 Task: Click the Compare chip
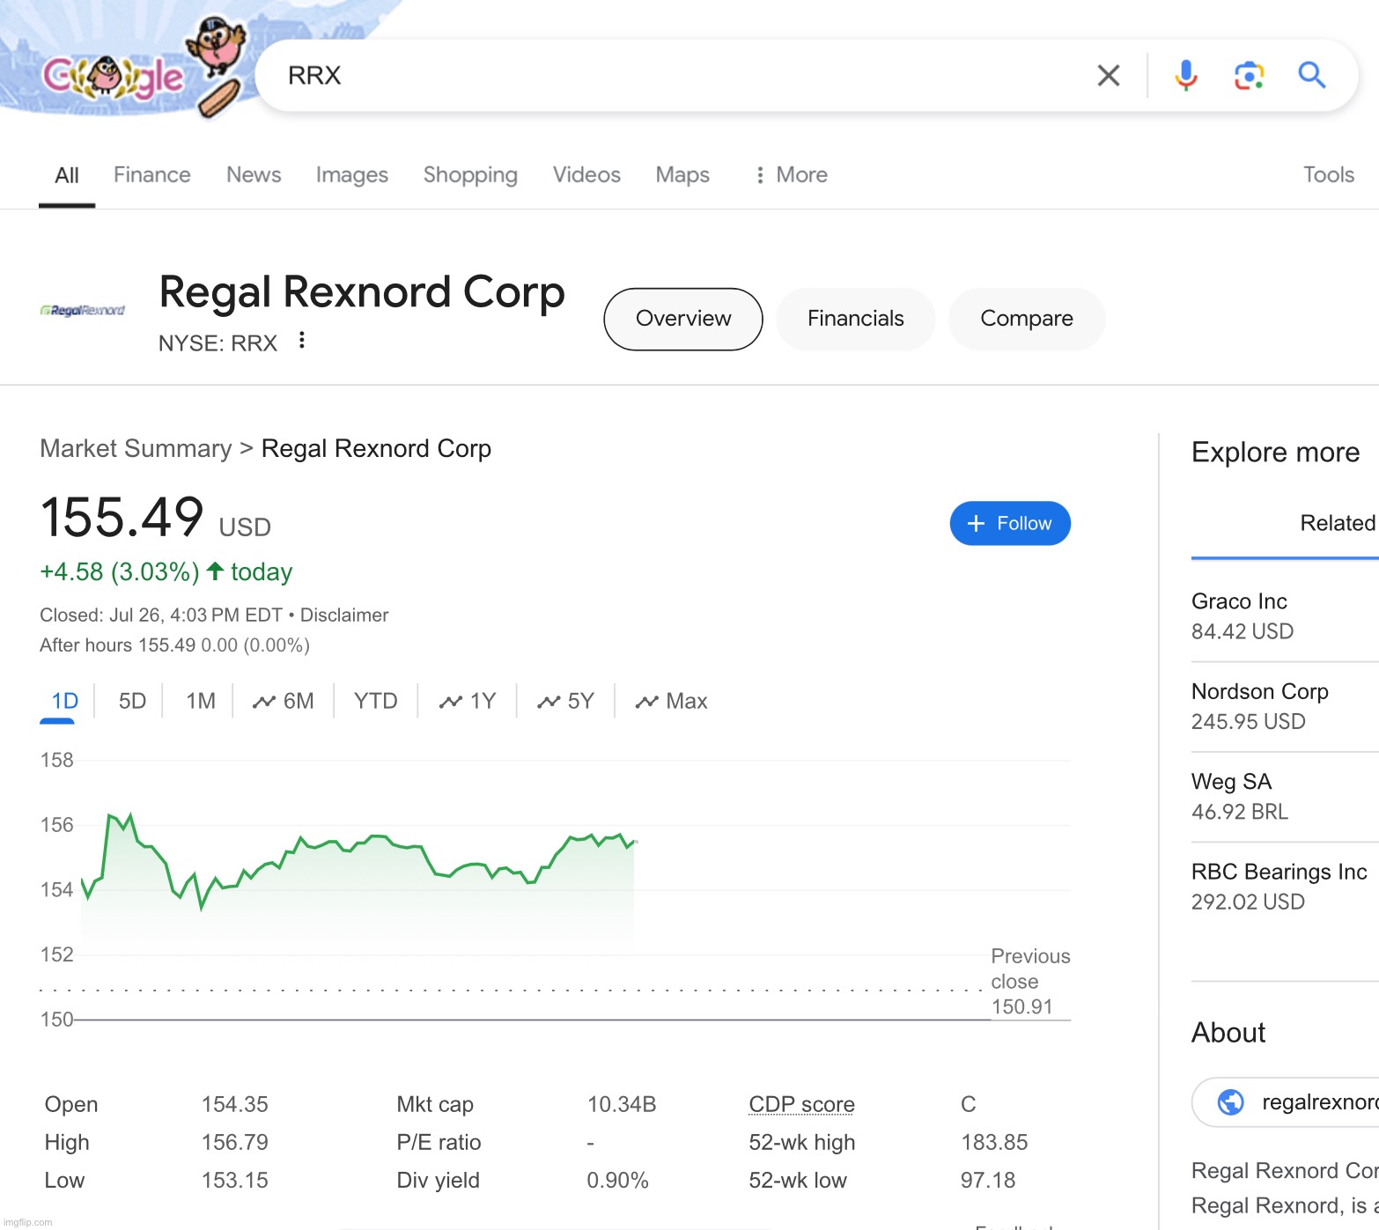pos(1027,319)
